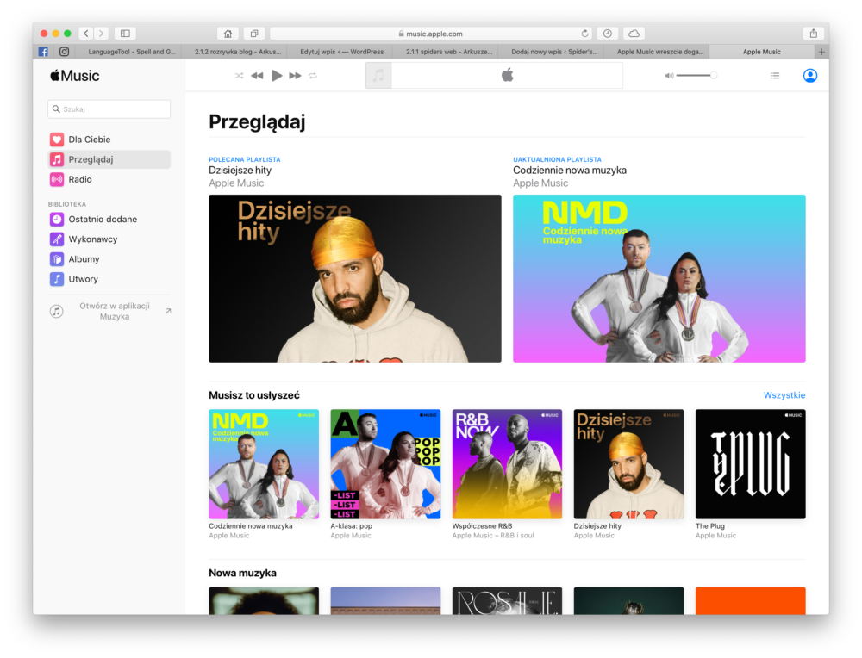
Task: Click the Apple Music logo
Action: tap(75, 76)
